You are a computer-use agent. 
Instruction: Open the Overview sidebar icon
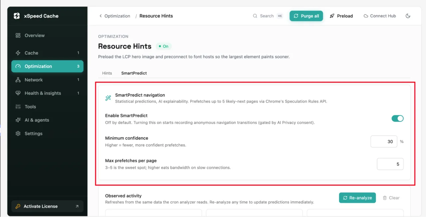[x=18, y=36]
